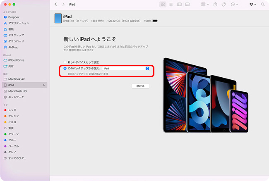
Task: Click the iPad window title
Action: (x=72, y=5)
